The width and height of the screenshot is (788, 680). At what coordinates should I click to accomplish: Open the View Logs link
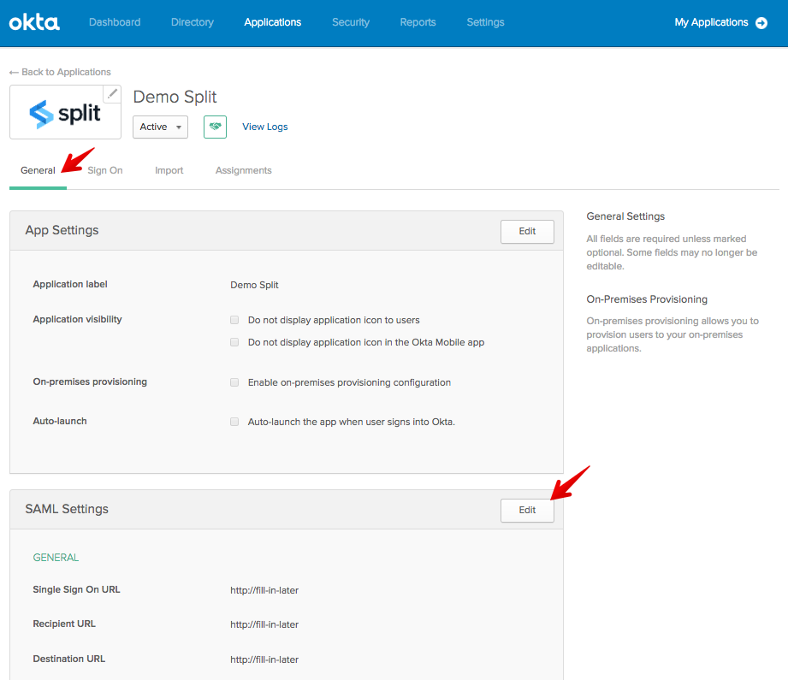(x=265, y=127)
